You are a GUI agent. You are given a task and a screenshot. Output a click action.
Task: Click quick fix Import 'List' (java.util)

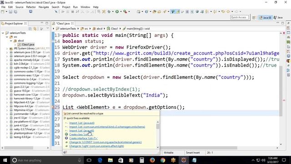click(x=82, y=131)
